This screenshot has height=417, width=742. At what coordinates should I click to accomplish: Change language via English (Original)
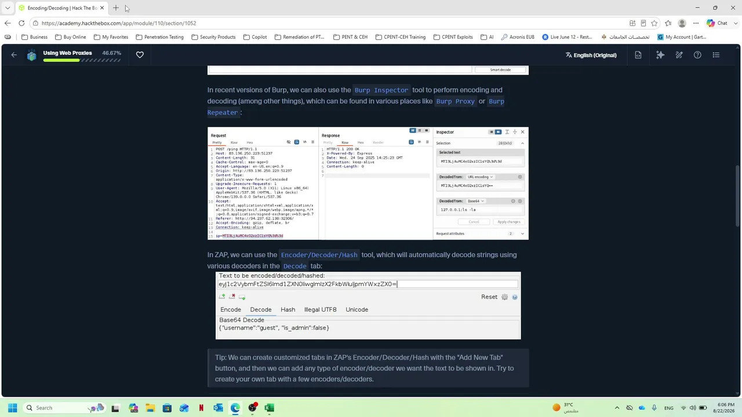[591, 55]
